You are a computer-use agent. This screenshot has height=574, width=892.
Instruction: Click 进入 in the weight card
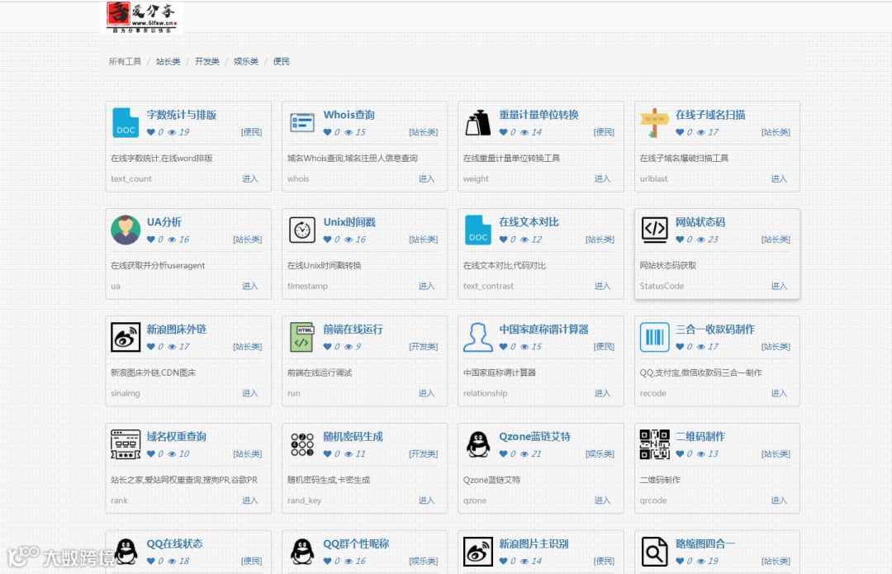pos(602,178)
